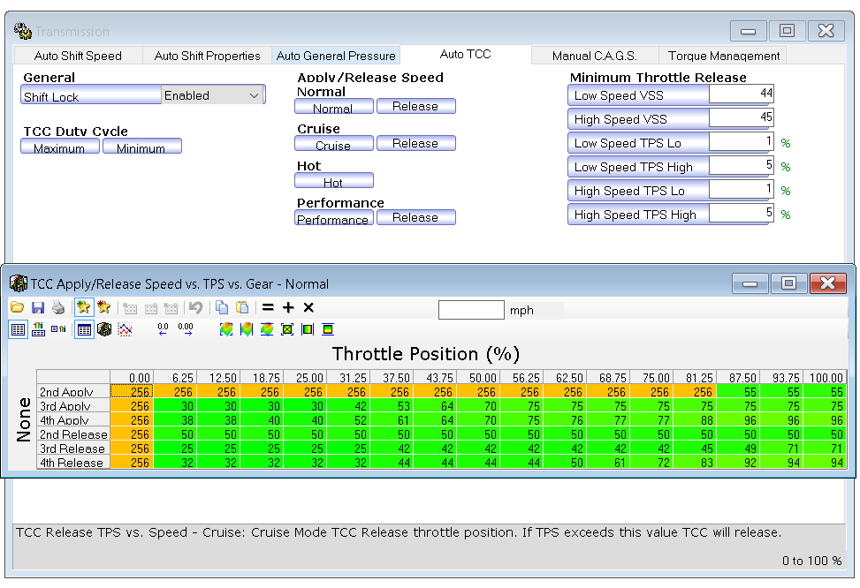The width and height of the screenshot is (860, 588).
Task: Save the table with the floppy disk icon
Action: click(38, 308)
